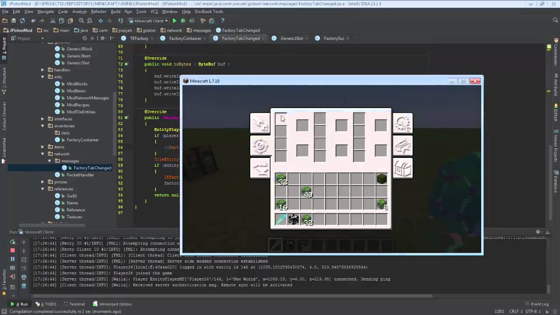Click the messages breadcrumb in navigation bar

pyautogui.click(x=199, y=30)
